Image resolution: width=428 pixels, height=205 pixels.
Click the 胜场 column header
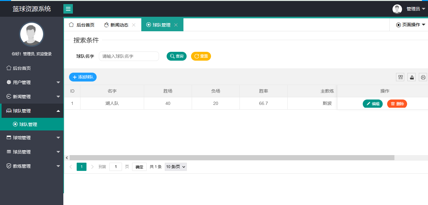pos(168,91)
